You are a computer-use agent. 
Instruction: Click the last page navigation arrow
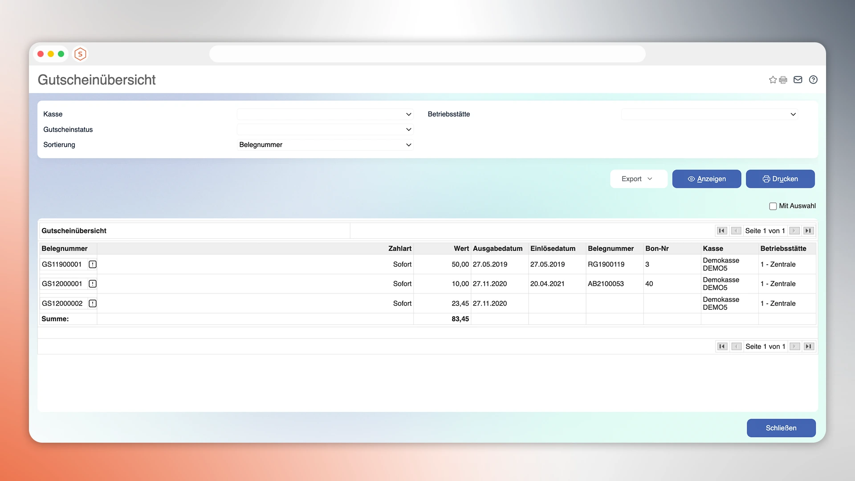[809, 230]
